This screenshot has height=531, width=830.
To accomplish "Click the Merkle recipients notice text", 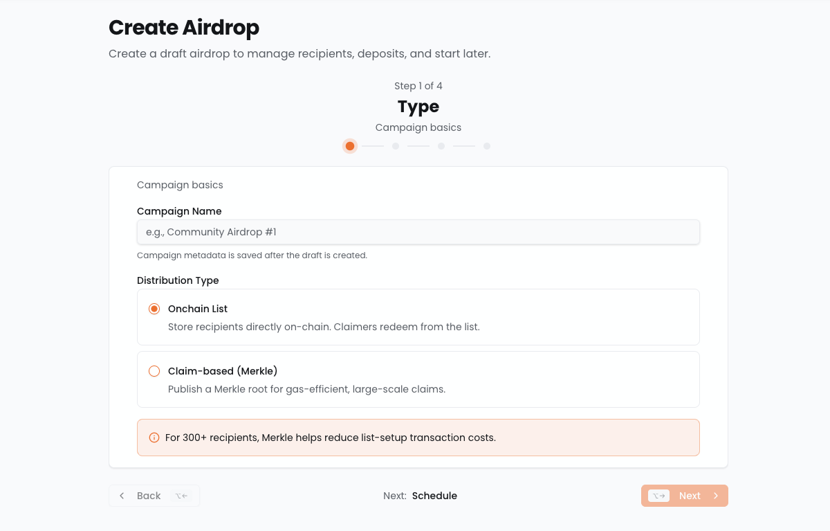I will (x=330, y=438).
